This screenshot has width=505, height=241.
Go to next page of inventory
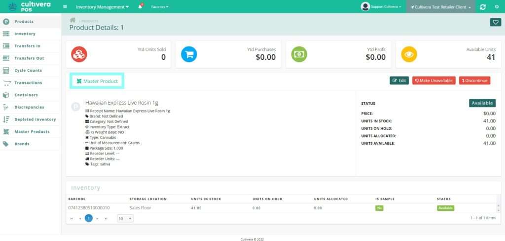click(97, 218)
